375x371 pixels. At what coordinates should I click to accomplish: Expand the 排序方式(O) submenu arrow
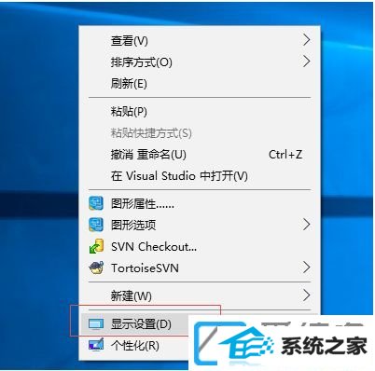(307, 62)
